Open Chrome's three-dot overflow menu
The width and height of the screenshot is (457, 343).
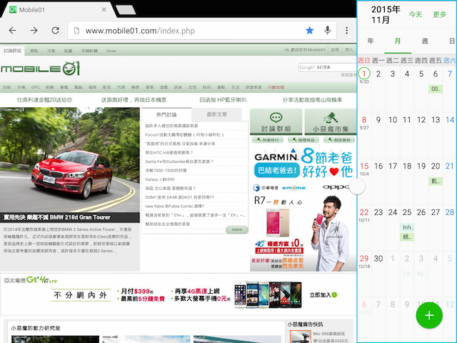346,30
